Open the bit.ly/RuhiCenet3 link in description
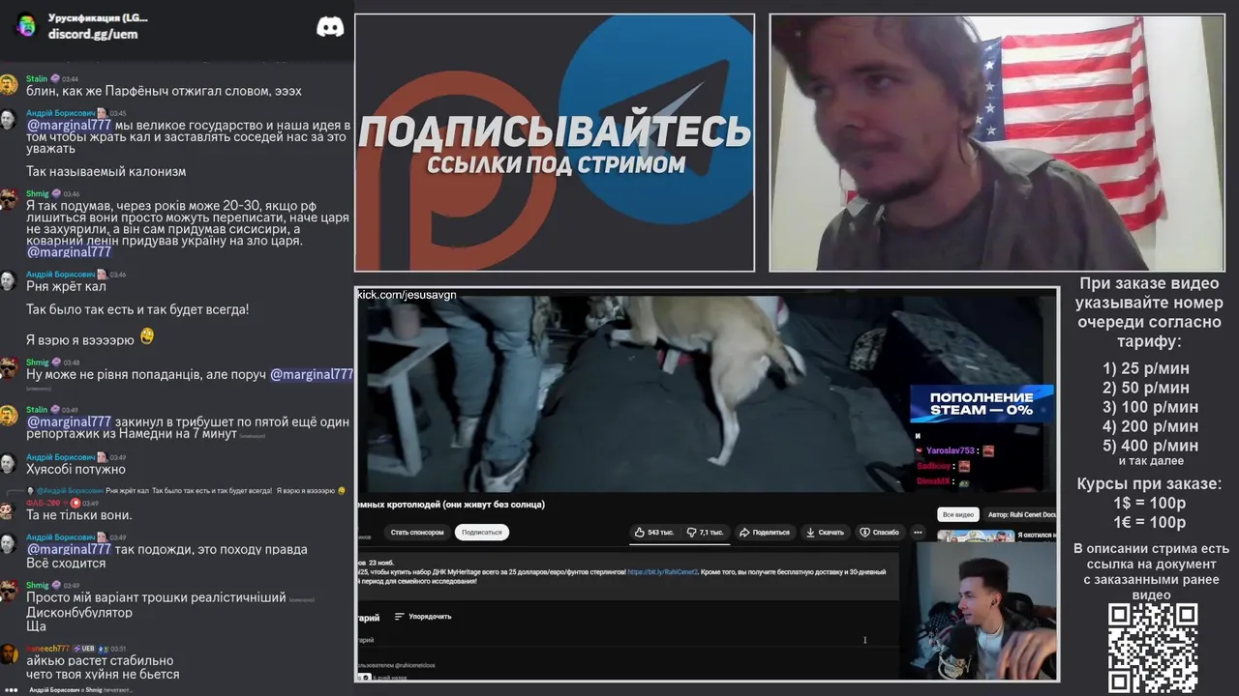 (662, 572)
